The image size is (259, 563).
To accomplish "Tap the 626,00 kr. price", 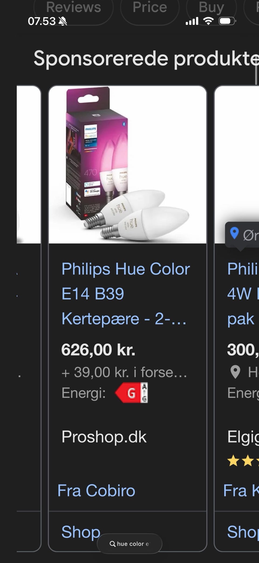I will click(x=98, y=350).
